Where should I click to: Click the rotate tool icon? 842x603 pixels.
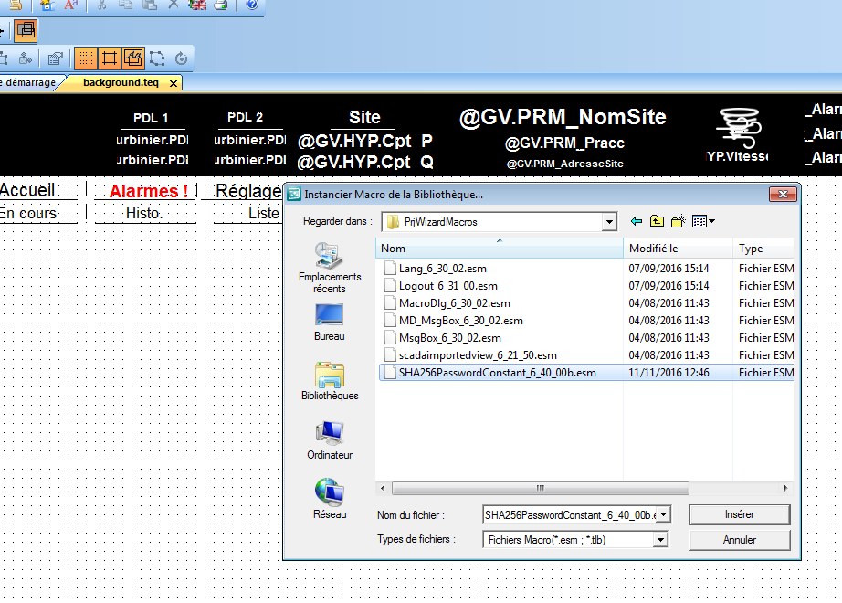pyautogui.click(x=181, y=58)
